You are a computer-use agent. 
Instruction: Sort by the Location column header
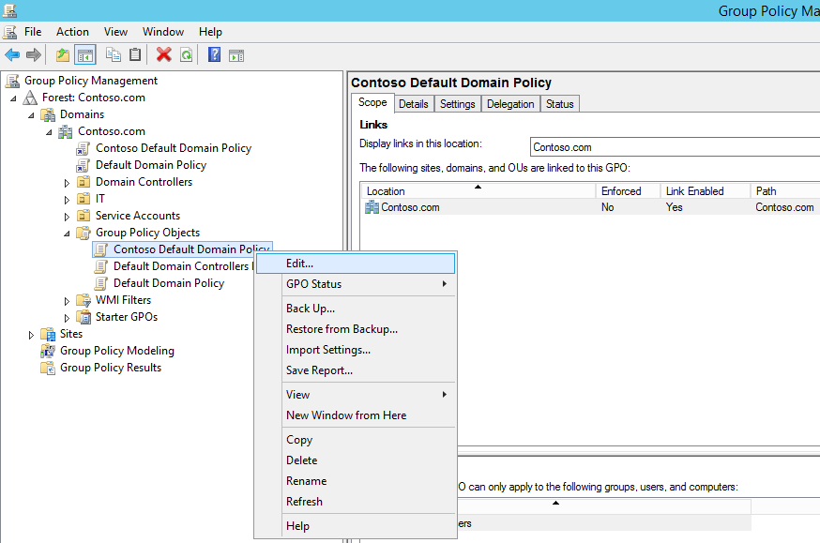478,190
